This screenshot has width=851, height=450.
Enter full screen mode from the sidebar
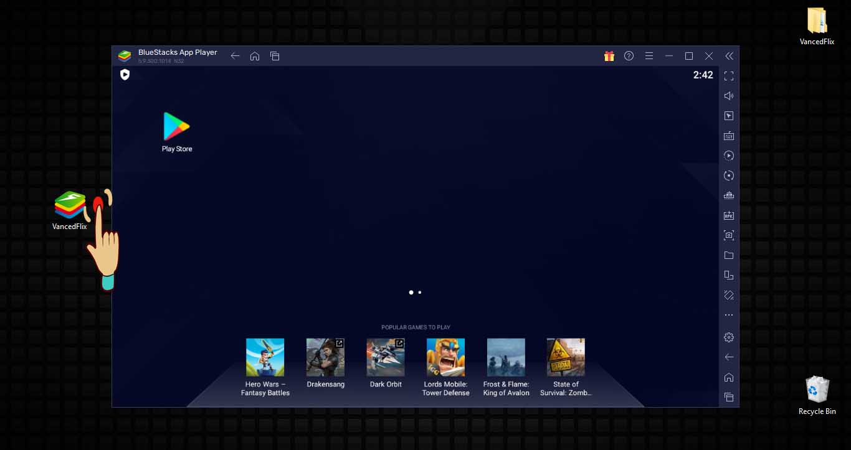pyautogui.click(x=729, y=76)
